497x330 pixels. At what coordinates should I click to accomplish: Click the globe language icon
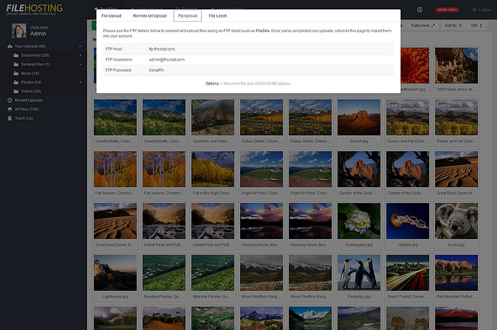[x=420, y=10]
